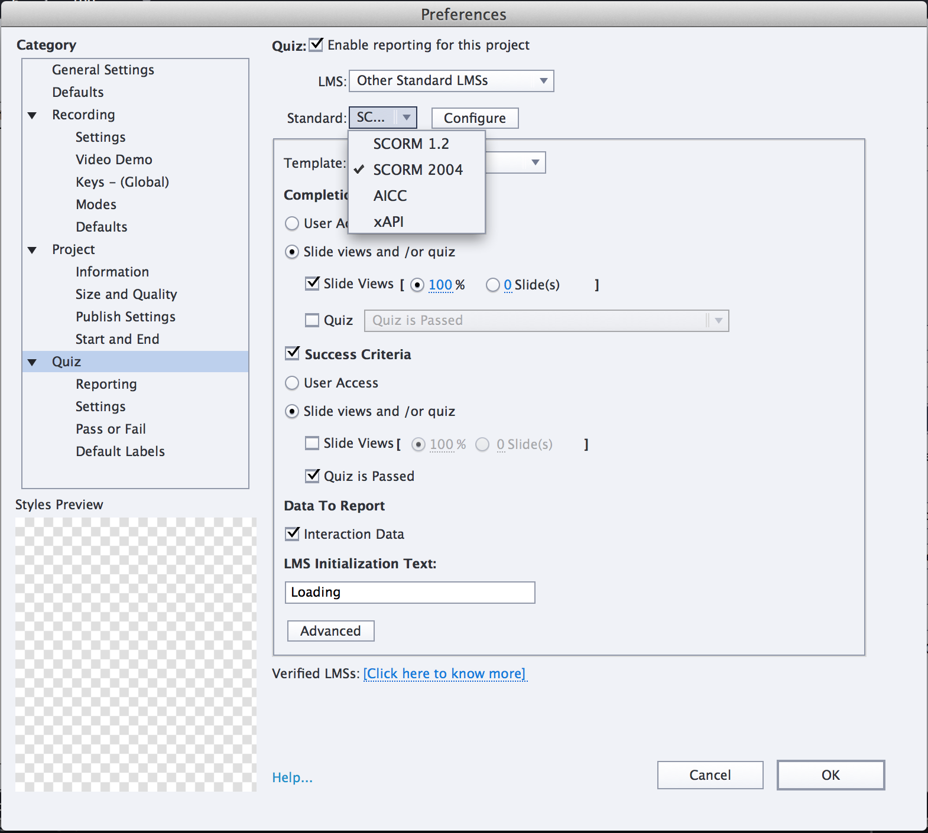This screenshot has height=833, width=928.
Task: Uncheck the Success Criteria checkbox
Action: pyautogui.click(x=293, y=354)
